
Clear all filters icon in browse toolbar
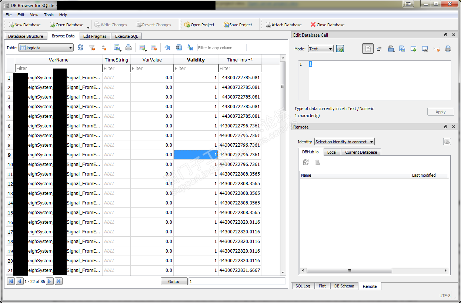click(x=92, y=48)
